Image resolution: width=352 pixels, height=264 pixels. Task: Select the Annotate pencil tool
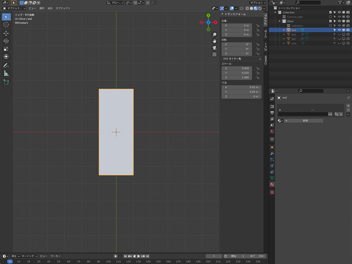6,65
